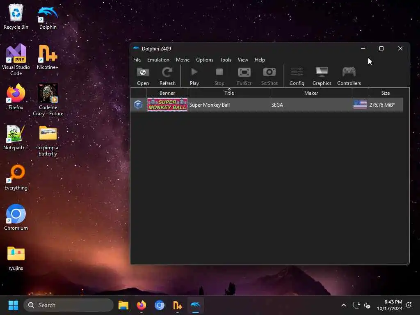
Task: Click the USA flag region icon
Action: (360, 105)
